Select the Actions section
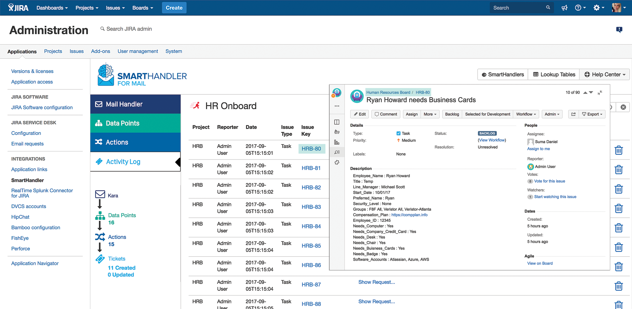The width and height of the screenshot is (632, 309). (135, 142)
